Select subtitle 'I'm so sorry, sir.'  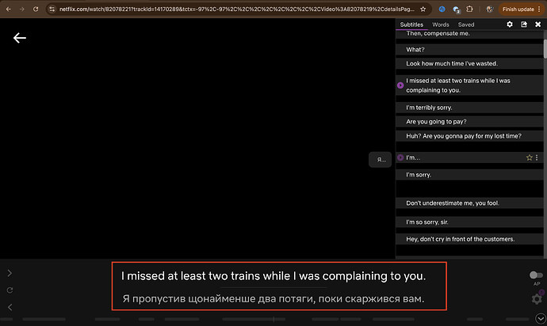(469, 222)
